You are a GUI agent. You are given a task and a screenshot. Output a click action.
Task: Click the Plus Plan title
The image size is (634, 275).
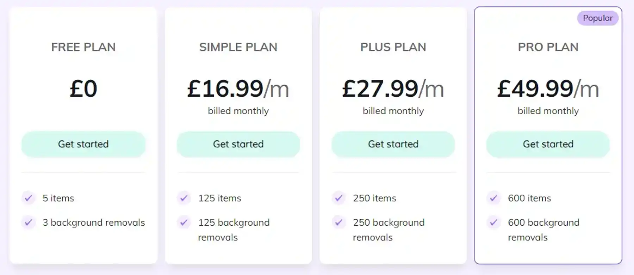pos(393,47)
